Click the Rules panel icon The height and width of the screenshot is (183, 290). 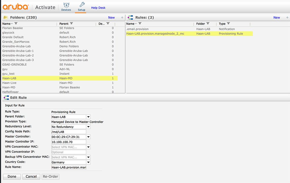(x=130, y=17)
